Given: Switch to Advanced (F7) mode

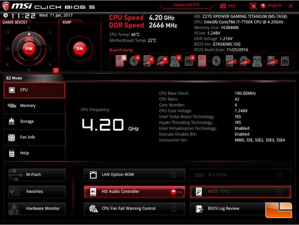Looking at the screenshot, I should tap(186, 5).
